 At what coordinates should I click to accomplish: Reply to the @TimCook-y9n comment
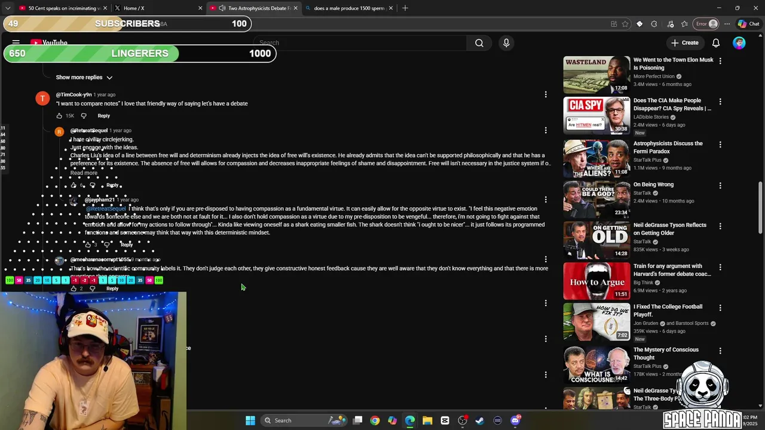tap(103, 116)
